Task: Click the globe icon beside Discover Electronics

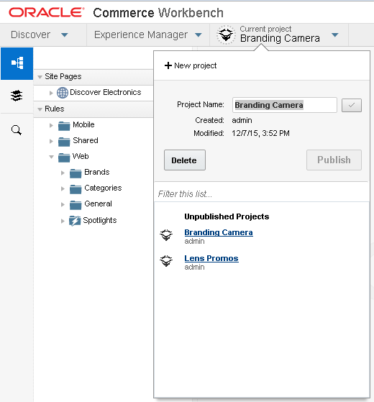Action: [x=63, y=93]
